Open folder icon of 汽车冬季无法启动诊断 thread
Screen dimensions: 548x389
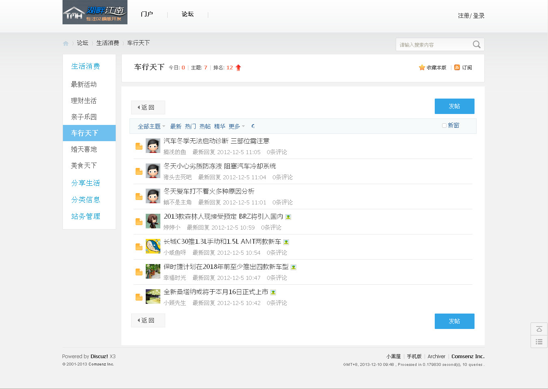pos(139,146)
